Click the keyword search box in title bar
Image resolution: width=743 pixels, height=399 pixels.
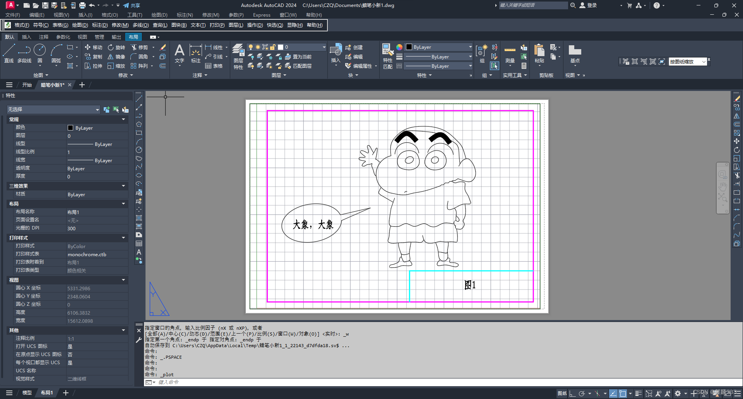click(x=533, y=5)
